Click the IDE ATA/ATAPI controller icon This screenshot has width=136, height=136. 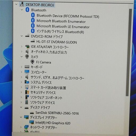(x=27, y=46)
